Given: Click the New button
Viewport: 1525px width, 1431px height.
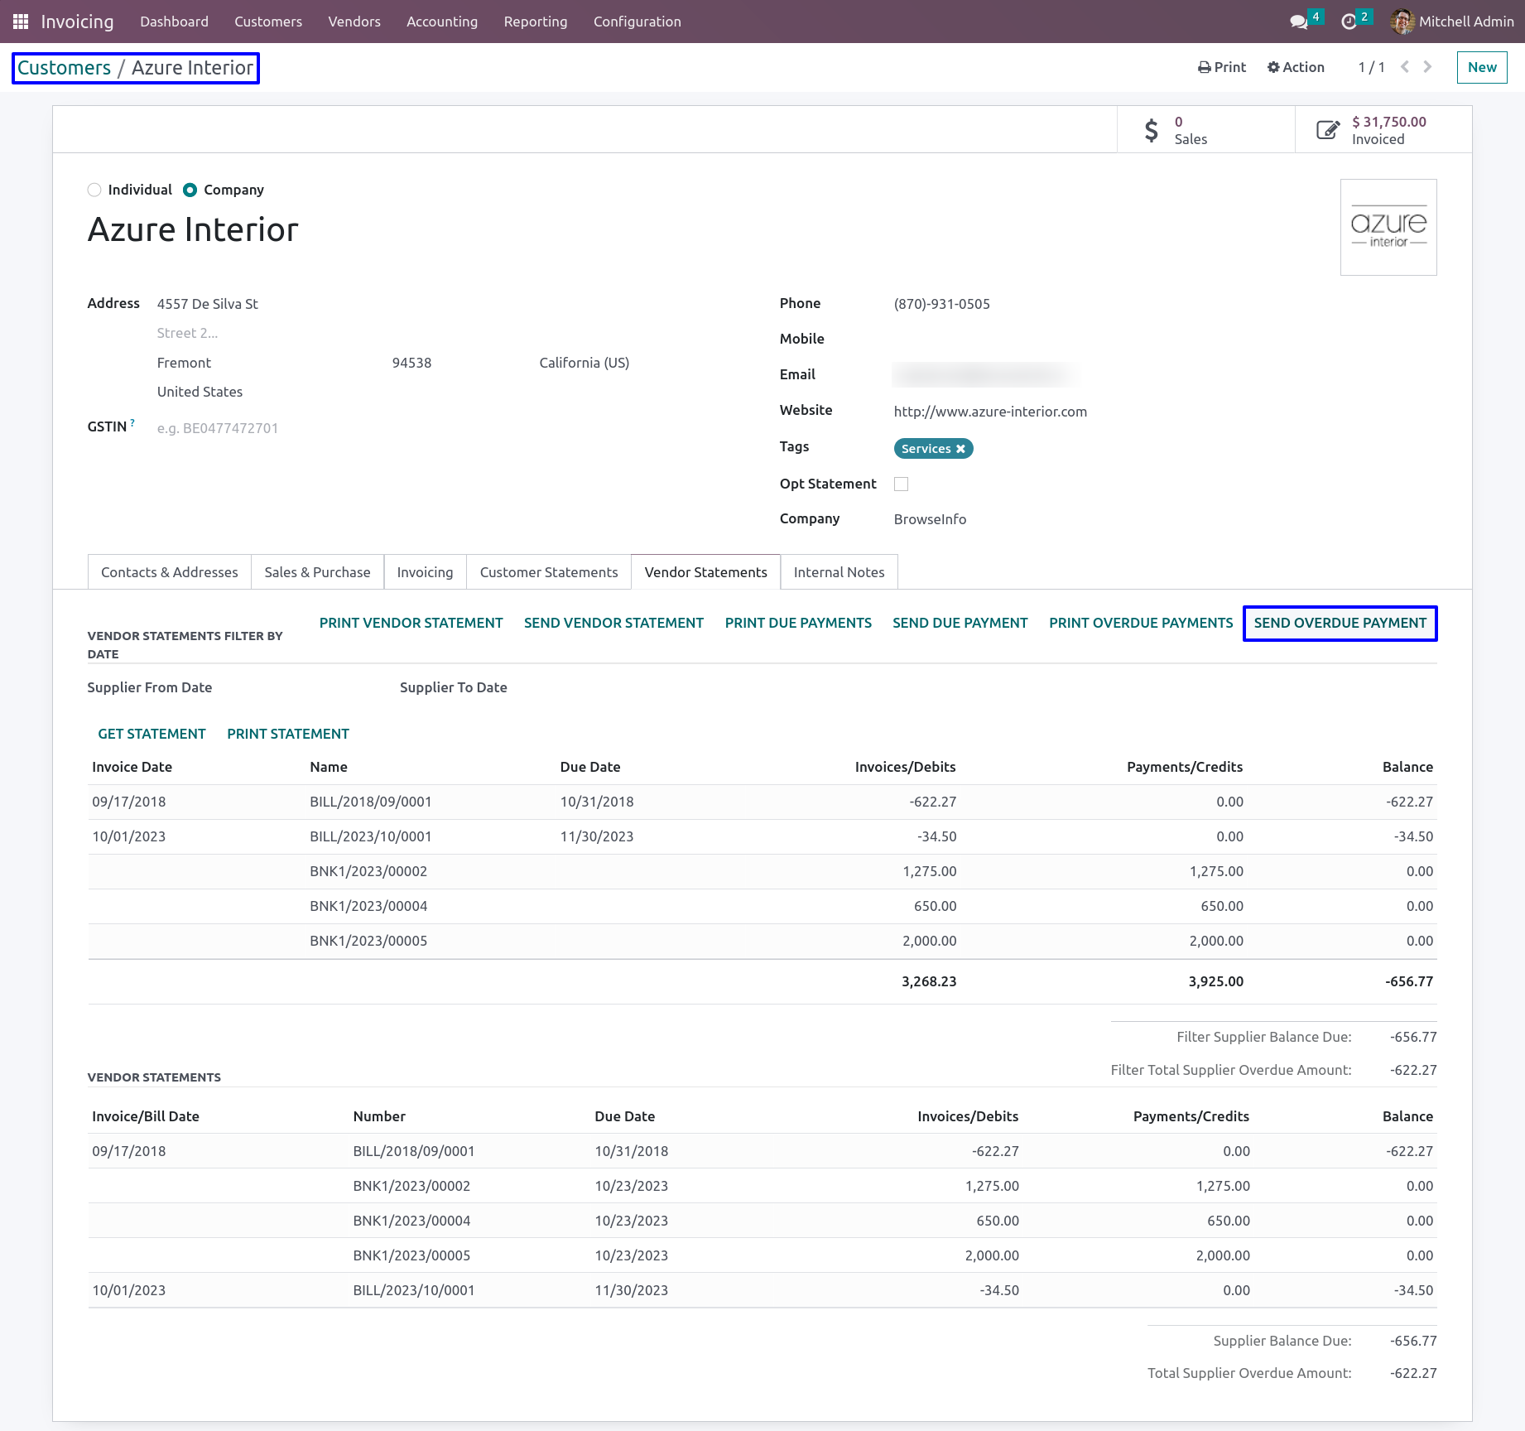Looking at the screenshot, I should click(1482, 67).
